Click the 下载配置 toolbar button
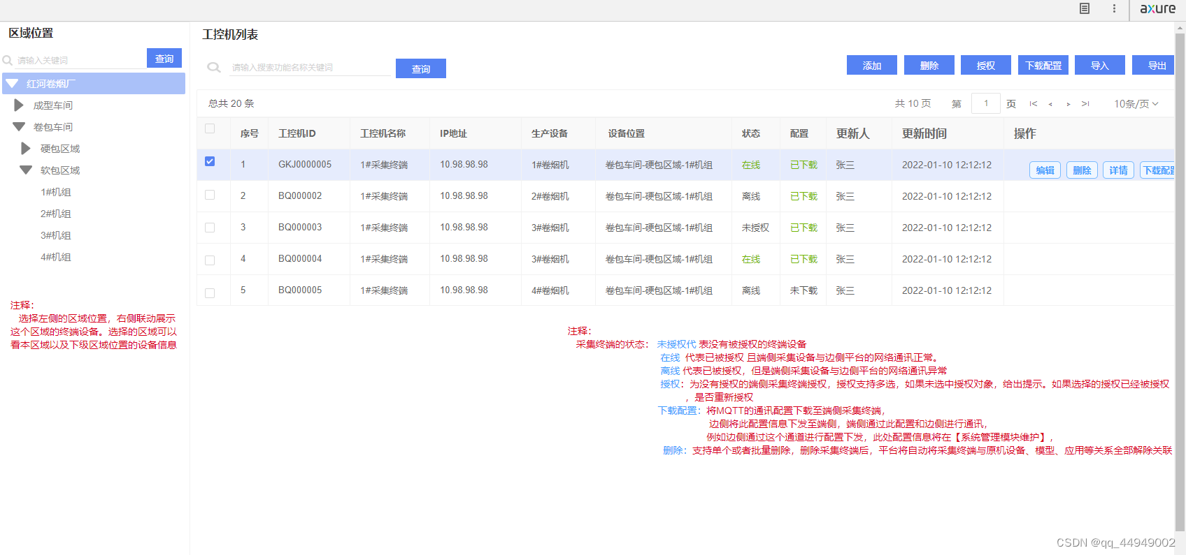 (x=1043, y=65)
